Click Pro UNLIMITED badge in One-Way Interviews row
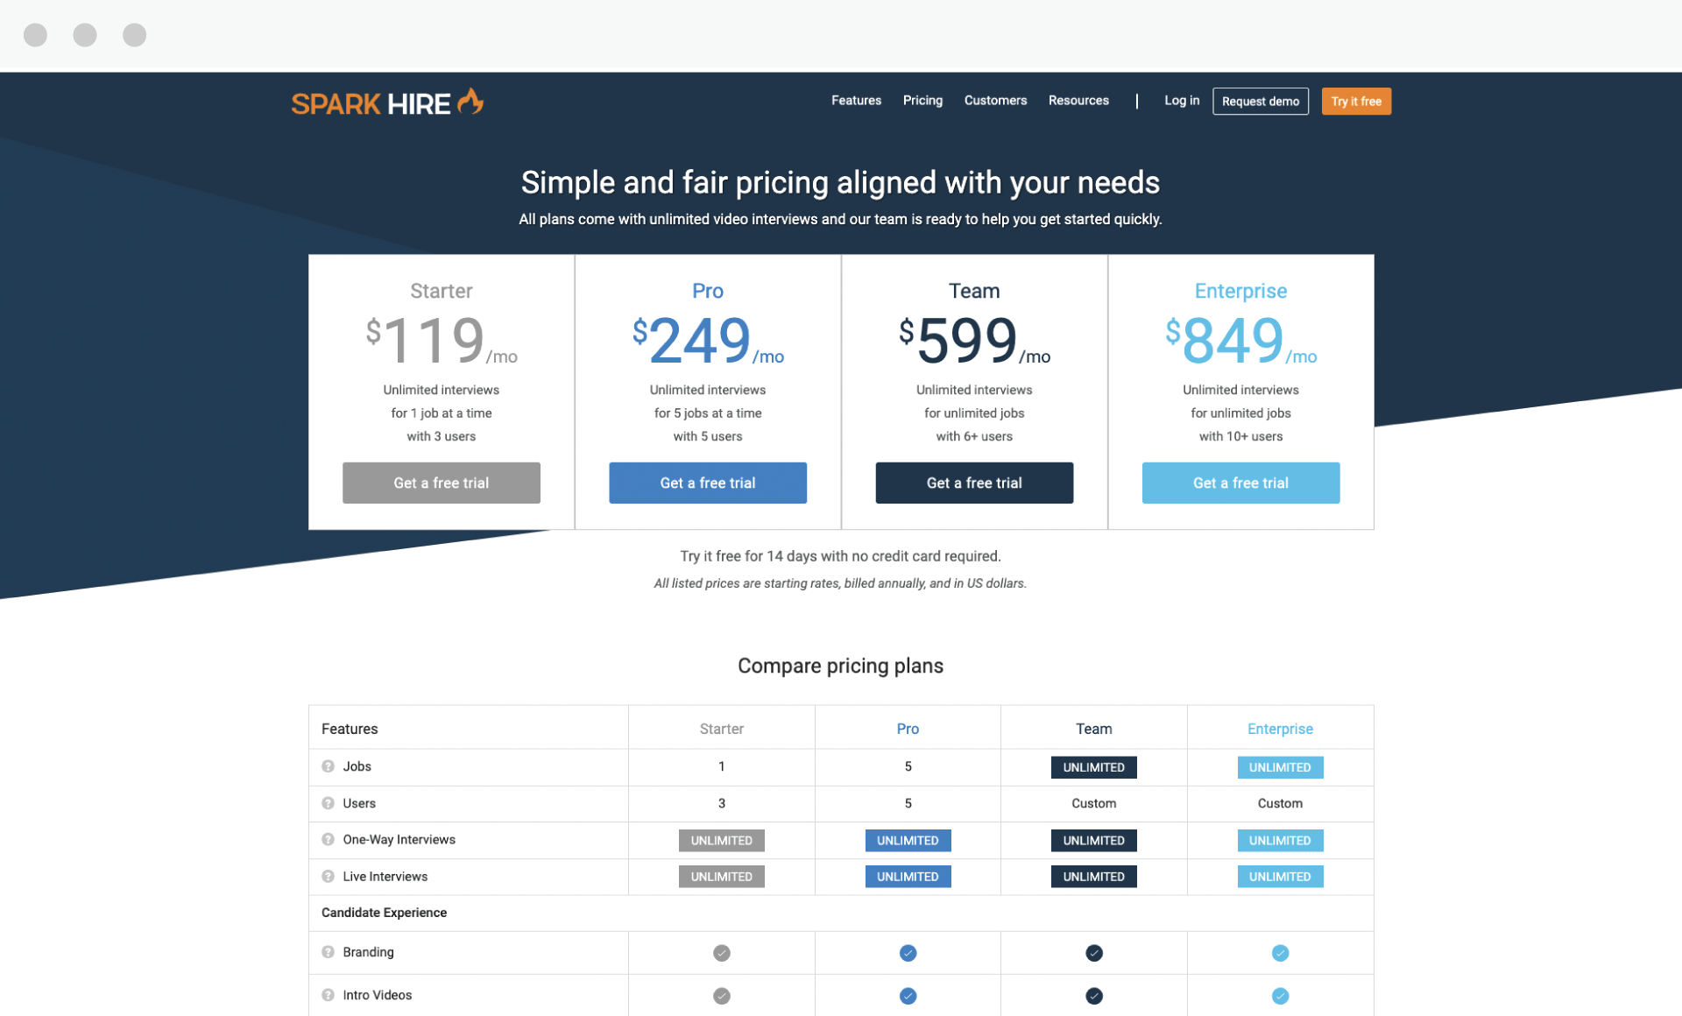This screenshot has height=1016, width=1682. [908, 840]
